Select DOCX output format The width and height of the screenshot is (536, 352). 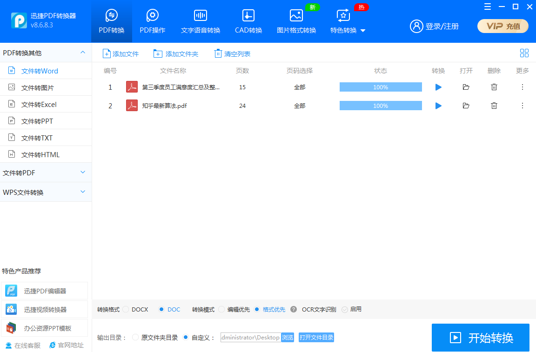126,309
